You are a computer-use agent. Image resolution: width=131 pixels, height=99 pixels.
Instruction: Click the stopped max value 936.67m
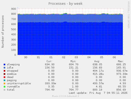122,71
